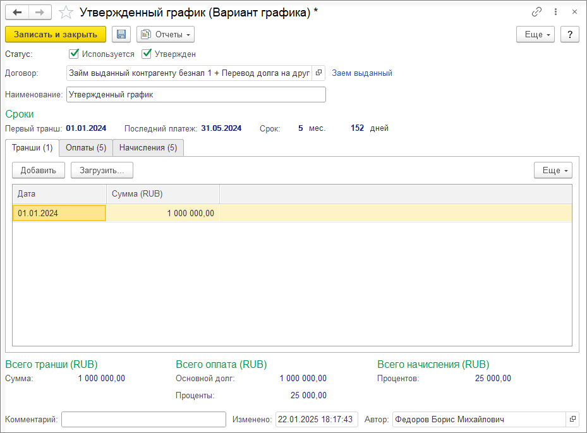Screen dimensions: 587x433
Task: Switch to the Начисления (5) tab
Action: [148, 147]
